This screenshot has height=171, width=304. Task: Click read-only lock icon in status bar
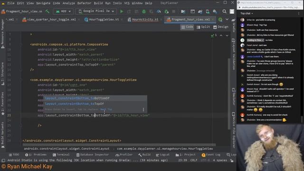[x=232, y=161]
